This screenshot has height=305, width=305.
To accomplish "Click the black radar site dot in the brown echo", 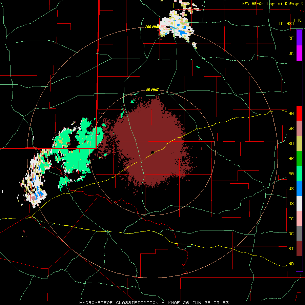I will pos(153,152).
